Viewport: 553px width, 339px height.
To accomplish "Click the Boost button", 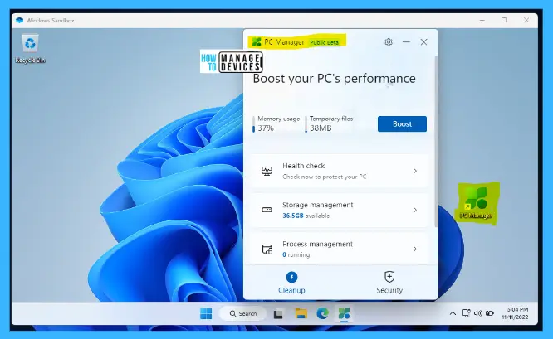I will click(402, 123).
